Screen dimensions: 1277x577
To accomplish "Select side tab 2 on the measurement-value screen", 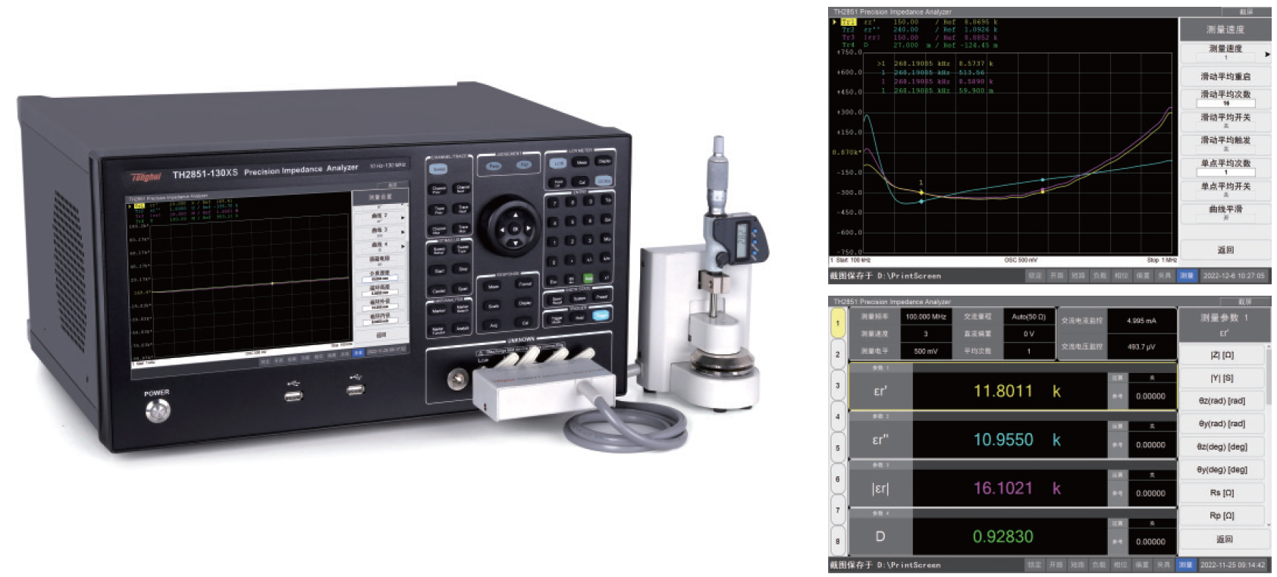I will click(837, 354).
